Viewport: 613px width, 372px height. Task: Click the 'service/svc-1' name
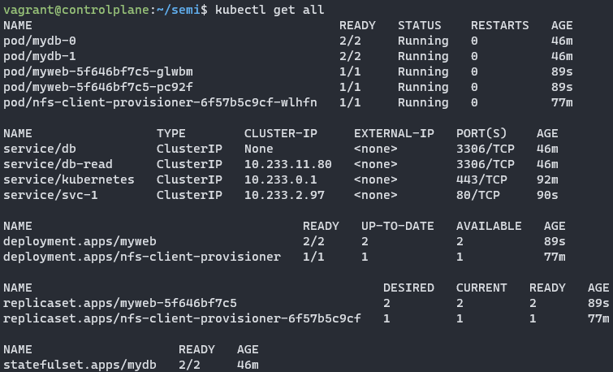pyautogui.click(x=50, y=195)
